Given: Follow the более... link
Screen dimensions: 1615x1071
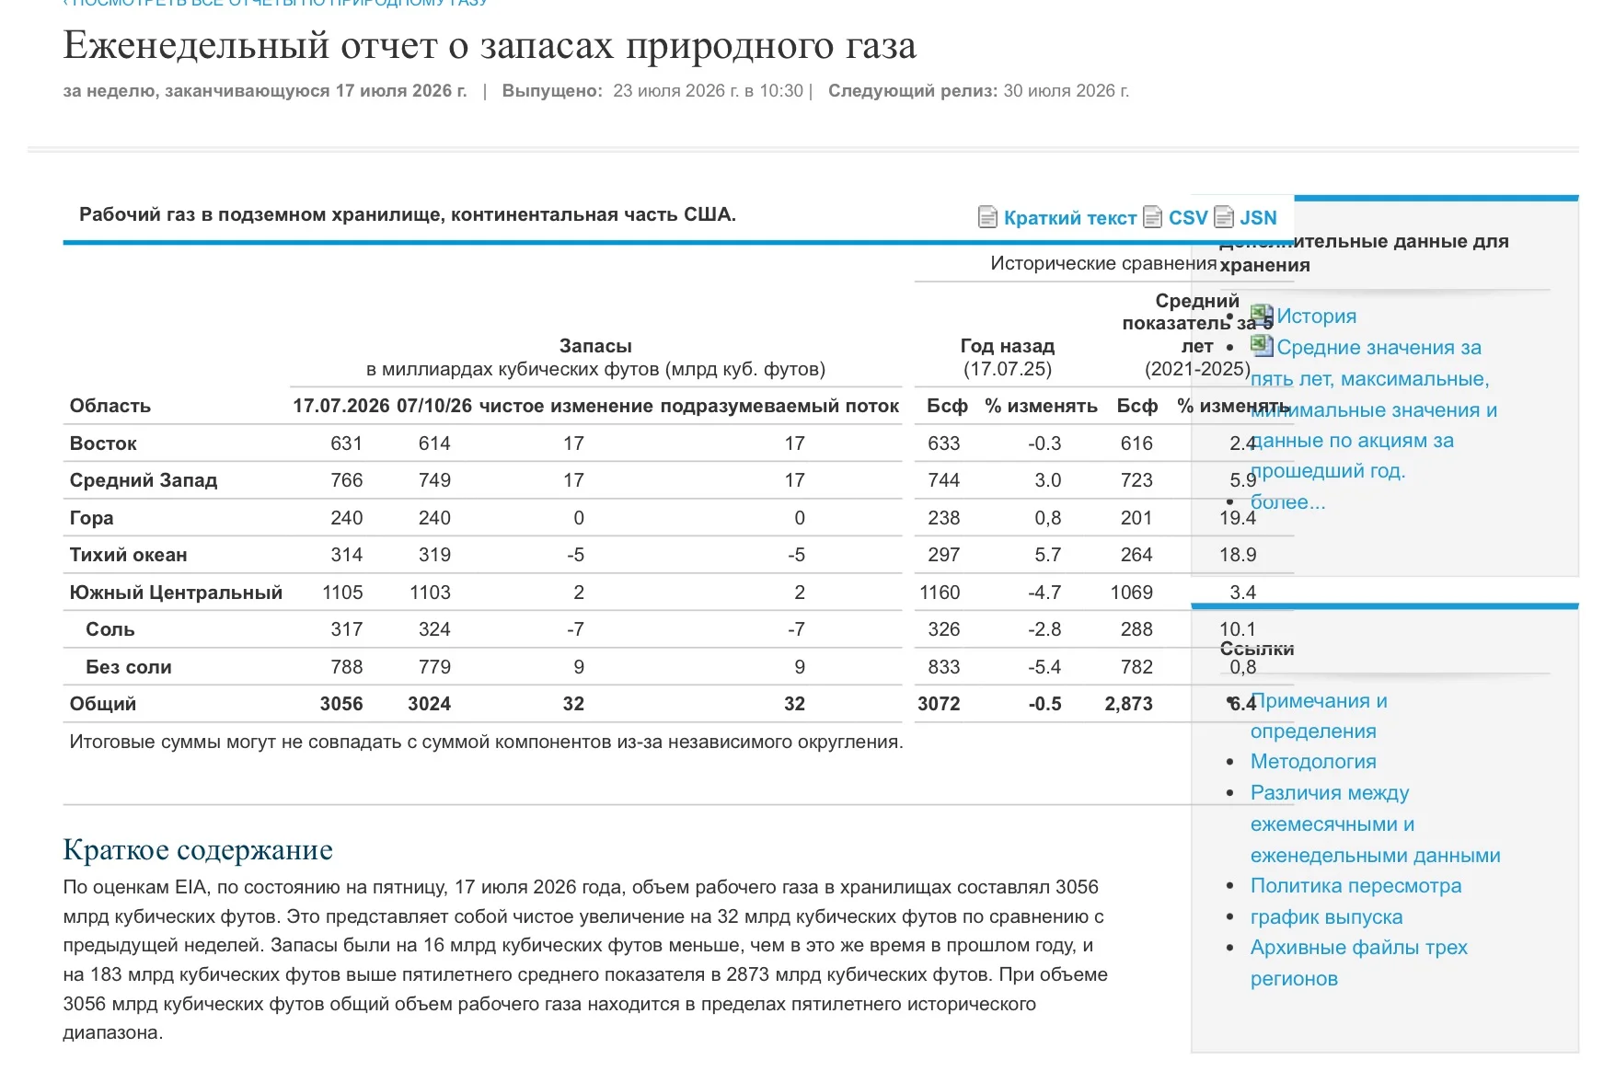Looking at the screenshot, I should pos(1287,502).
